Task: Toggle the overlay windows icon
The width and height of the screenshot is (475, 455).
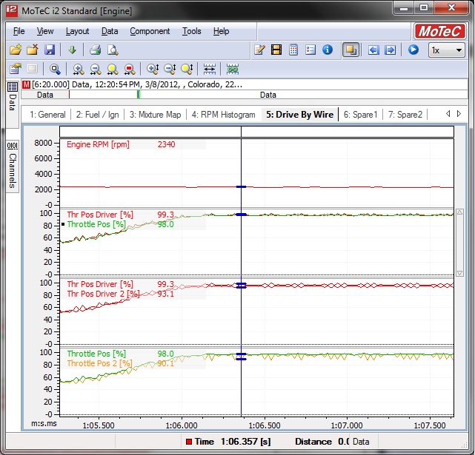Action: tap(351, 50)
